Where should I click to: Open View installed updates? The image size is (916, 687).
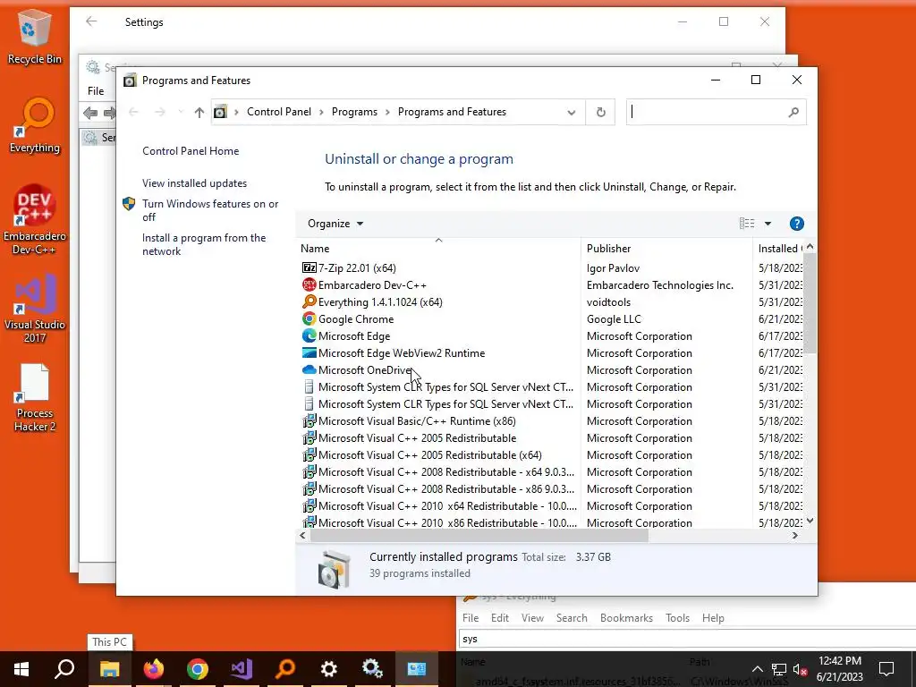click(194, 183)
